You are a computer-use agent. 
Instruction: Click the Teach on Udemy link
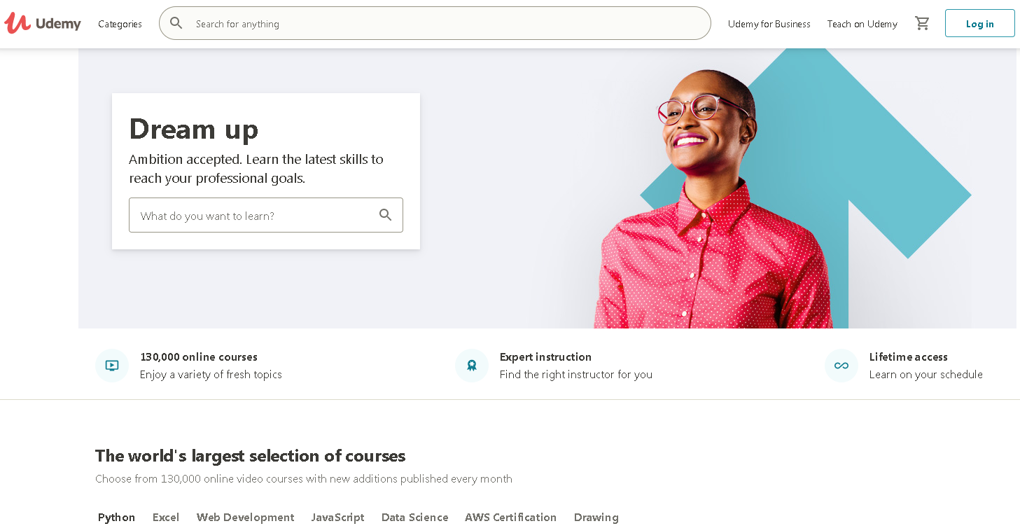[862, 23]
